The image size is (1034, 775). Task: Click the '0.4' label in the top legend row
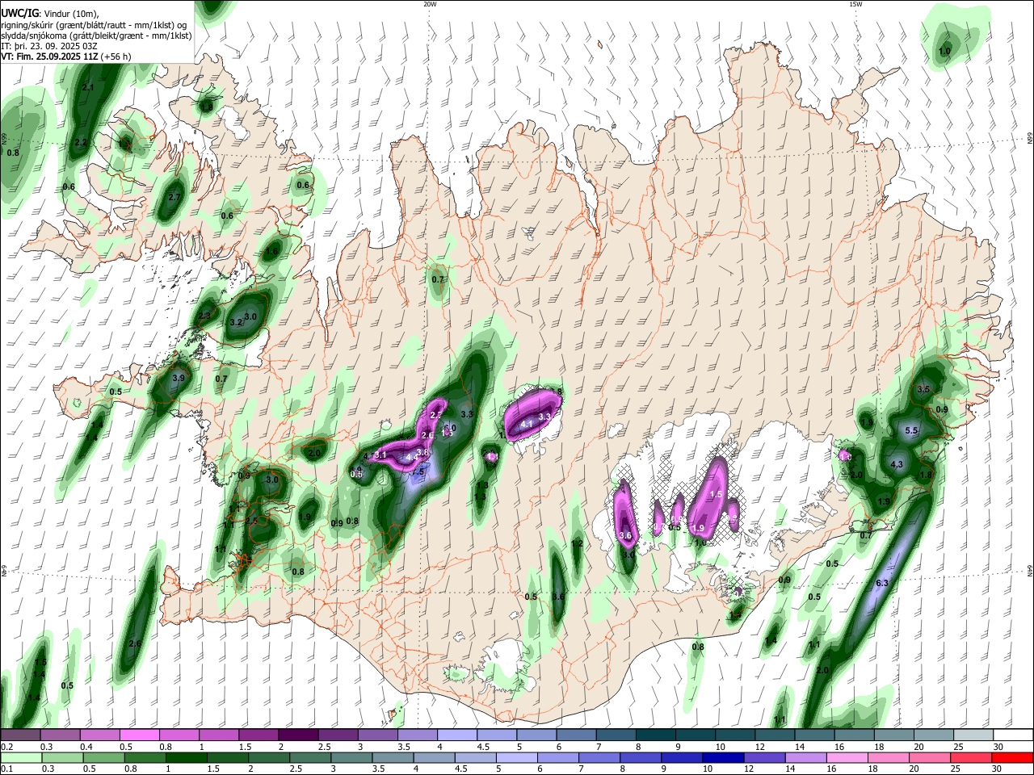86,747
